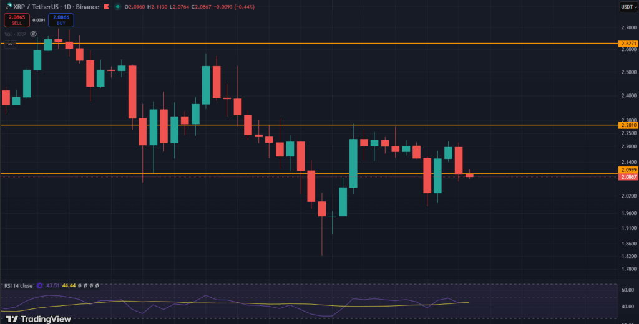Click the RSI average value 44.44
The image size is (639, 324).
coord(69,286)
